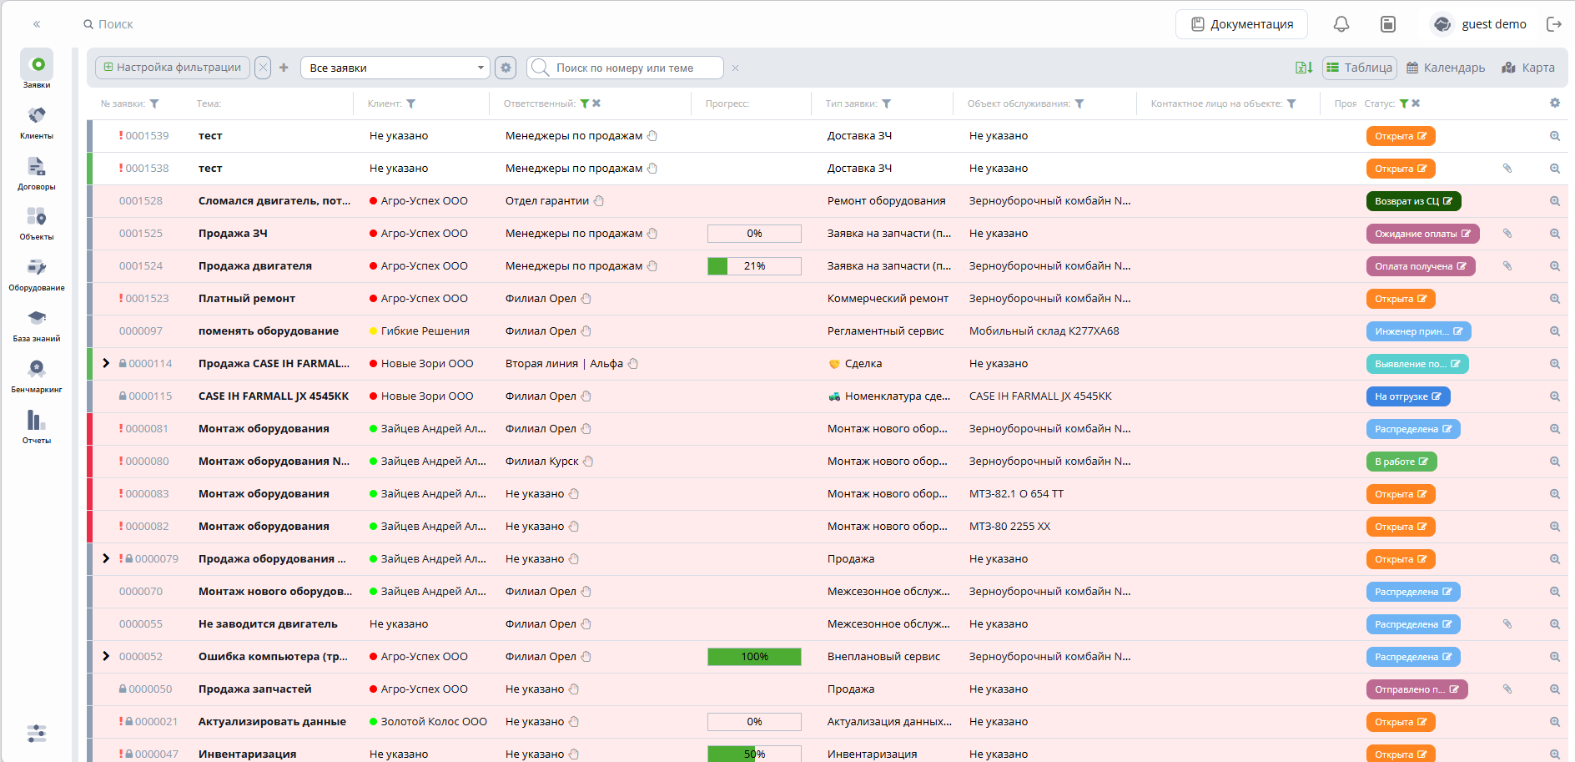This screenshot has height=762, width=1575.
Task: Open sidebar settings sliders icon
Action: [x=37, y=734]
